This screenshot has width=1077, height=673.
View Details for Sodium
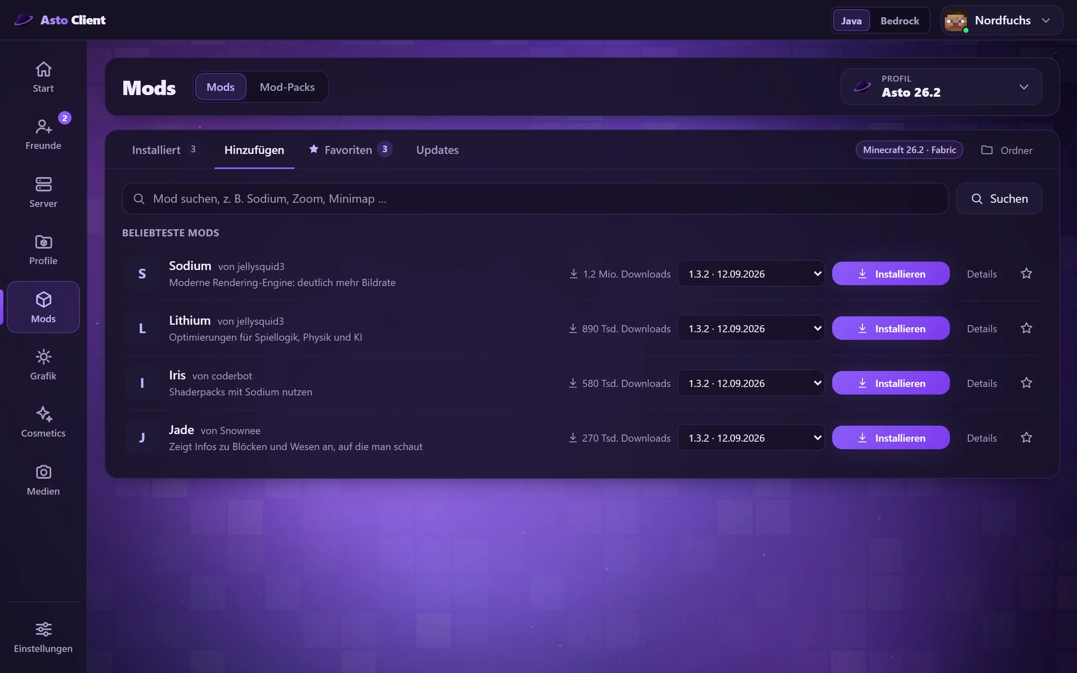tap(982, 274)
